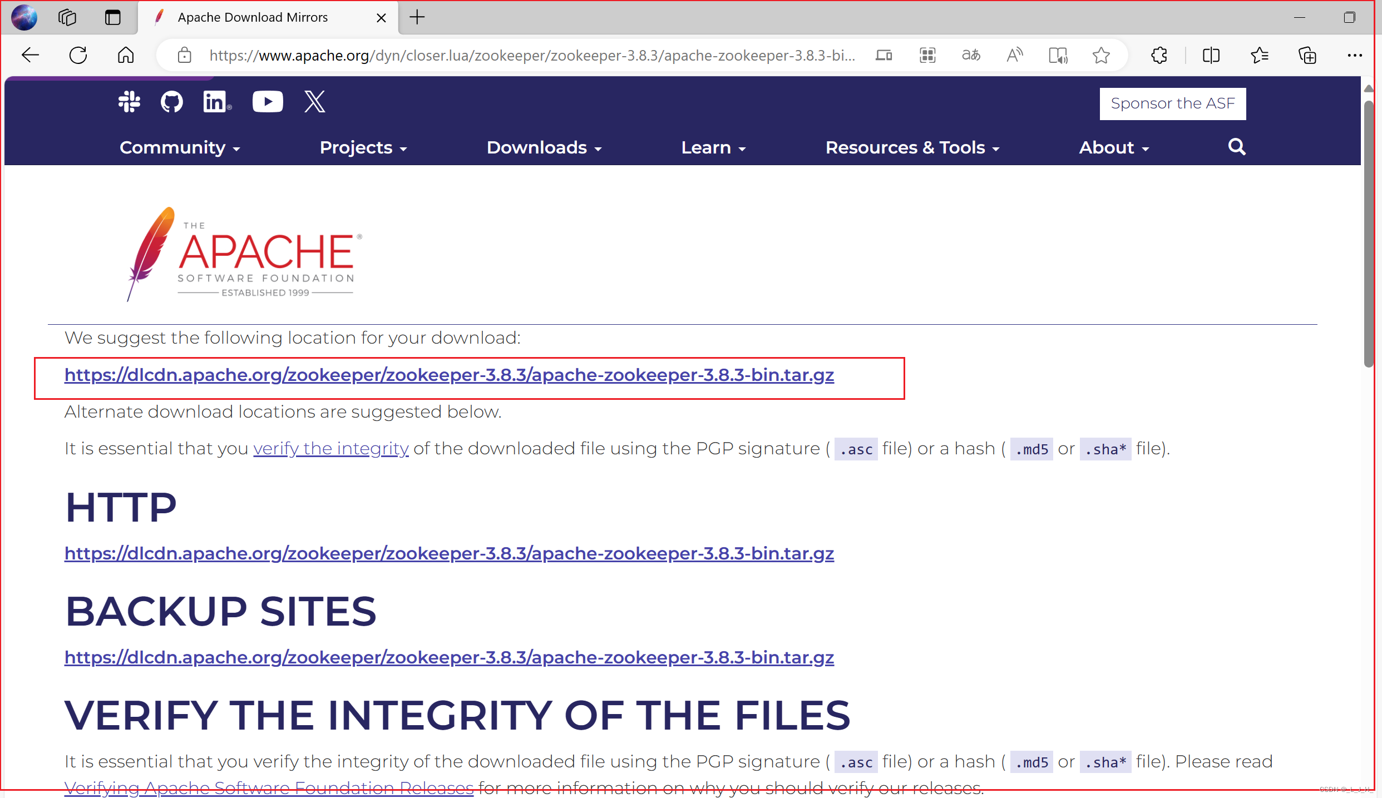This screenshot has width=1382, height=798.
Task: Expand the Learn dropdown menu
Action: tap(713, 147)
